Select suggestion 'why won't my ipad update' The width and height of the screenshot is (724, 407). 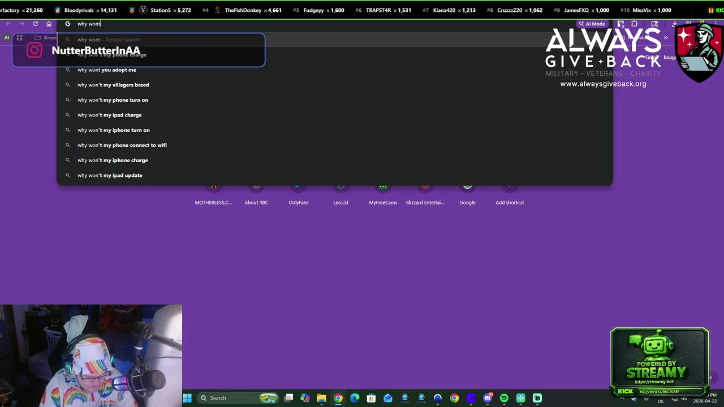tap(334, 175)
